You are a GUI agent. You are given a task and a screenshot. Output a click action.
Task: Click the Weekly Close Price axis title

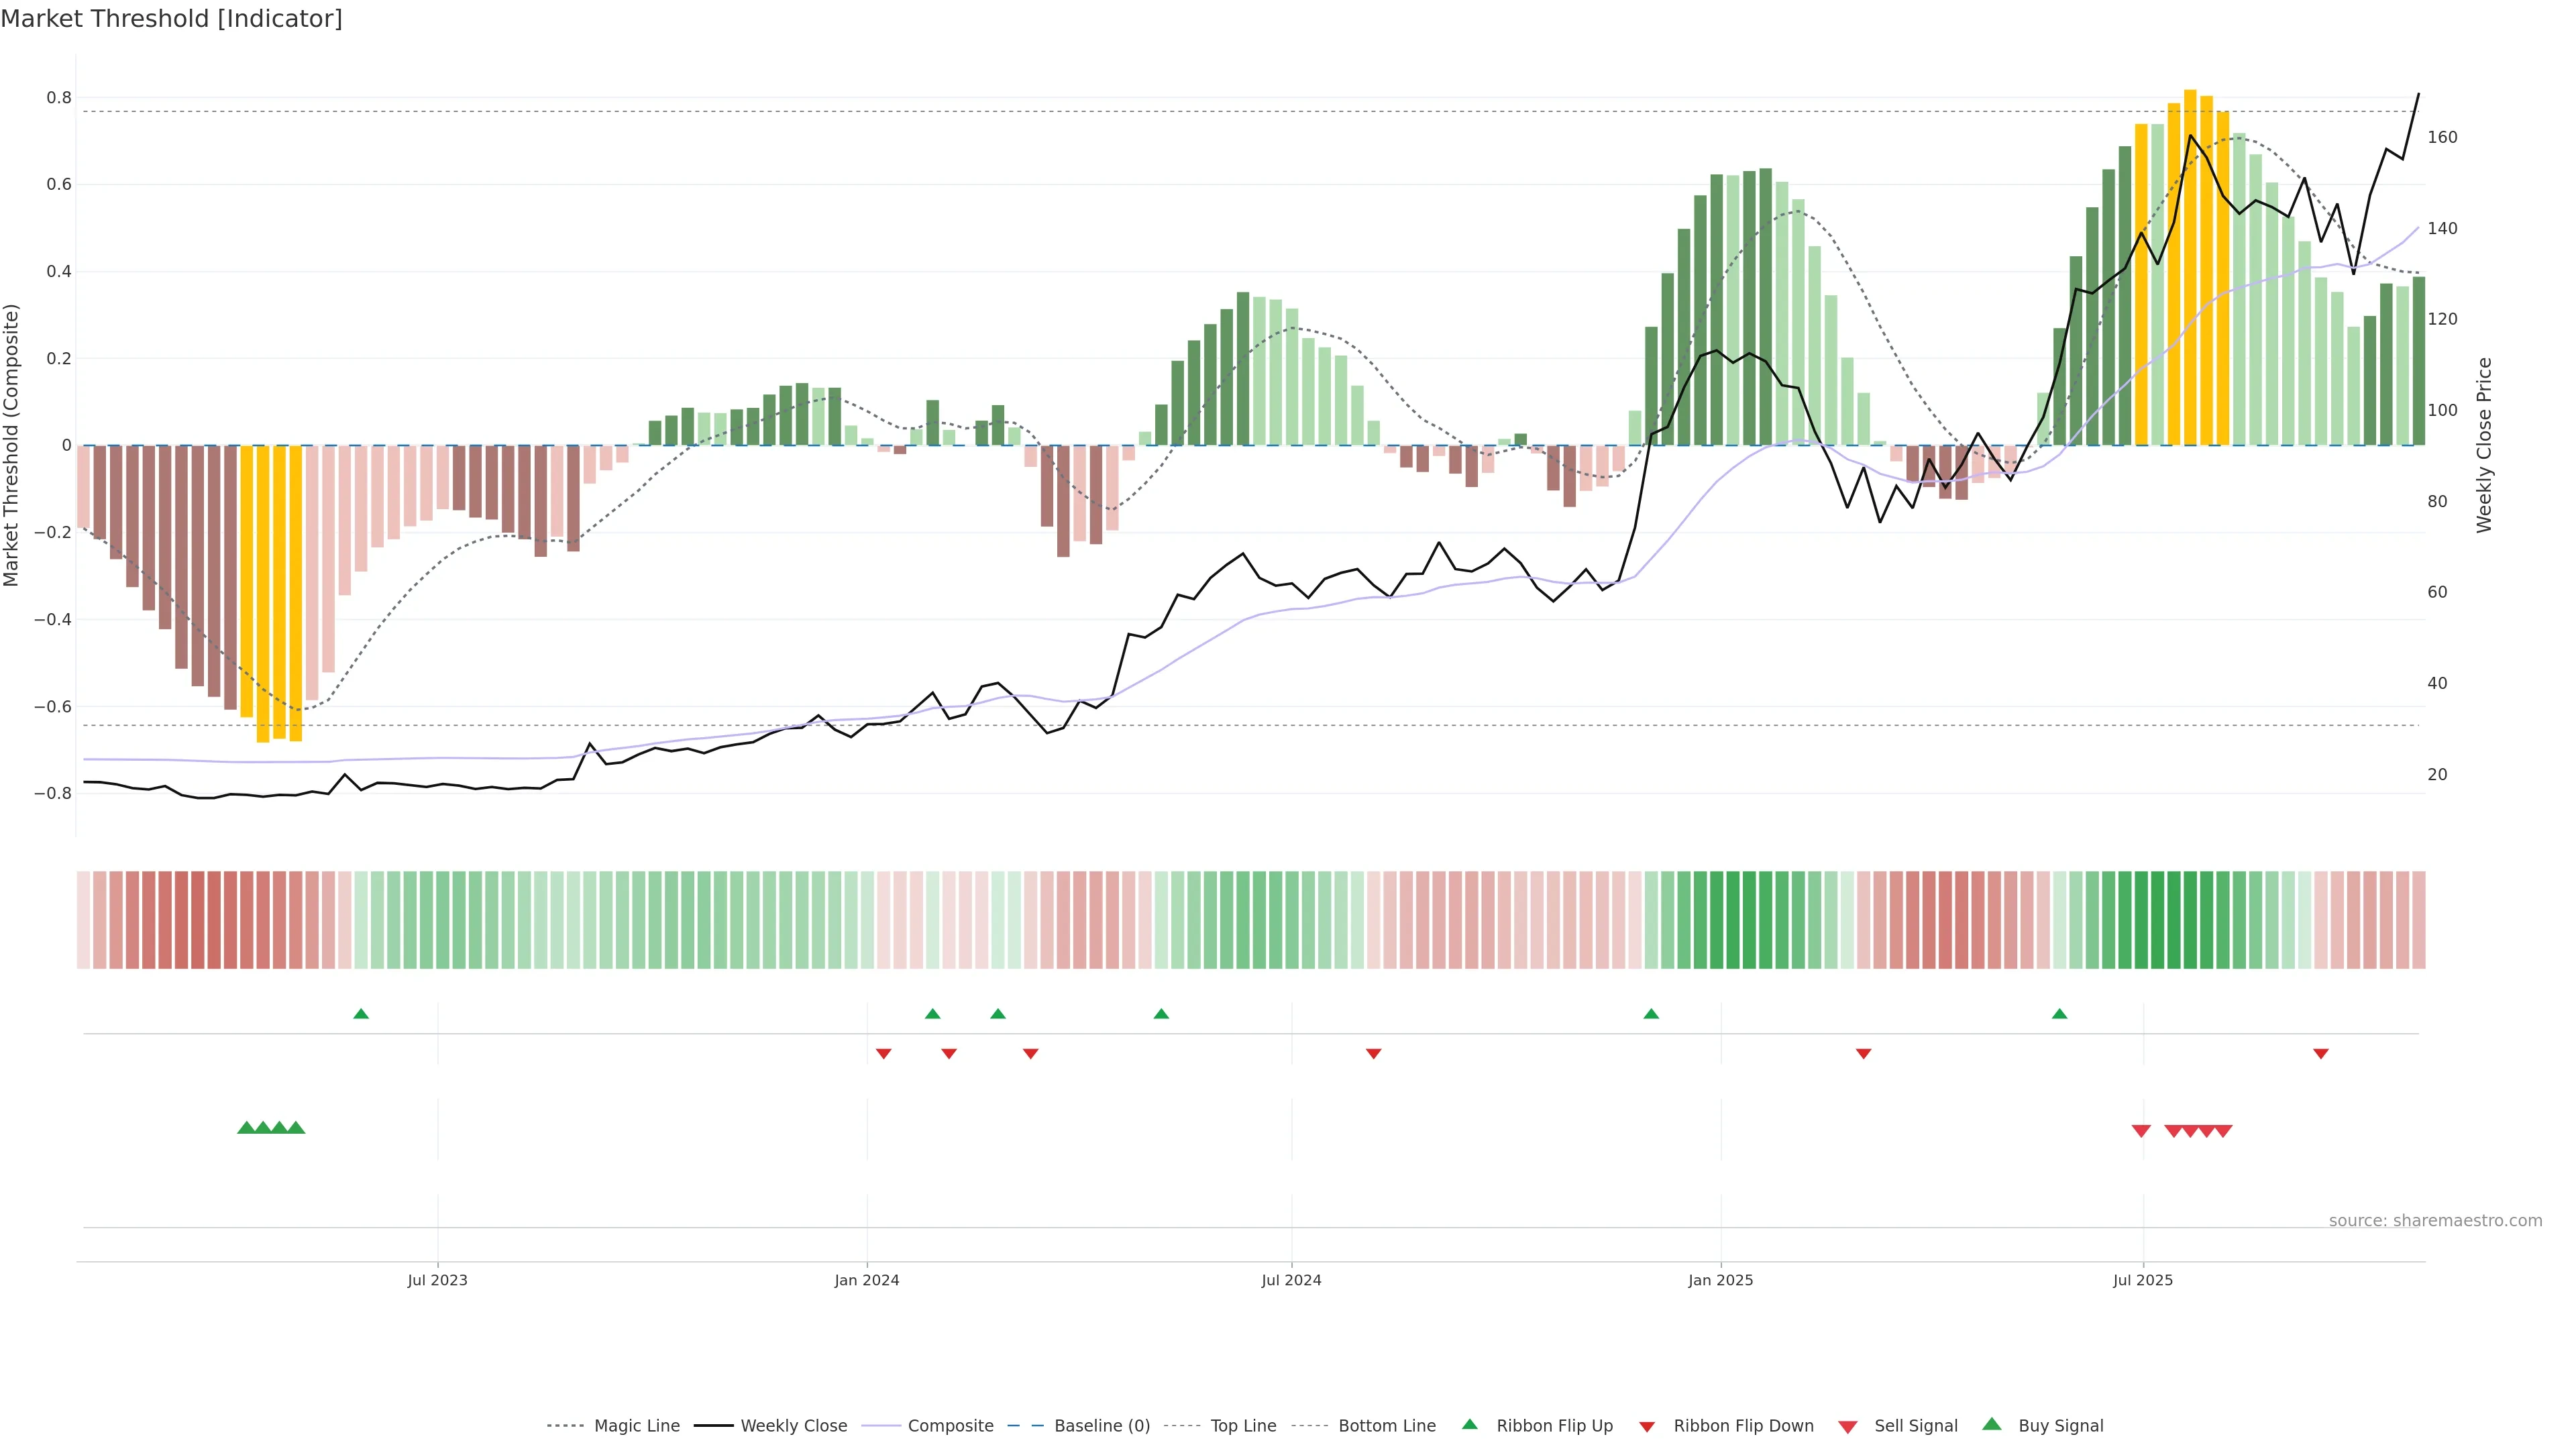tap(2484, 445)
